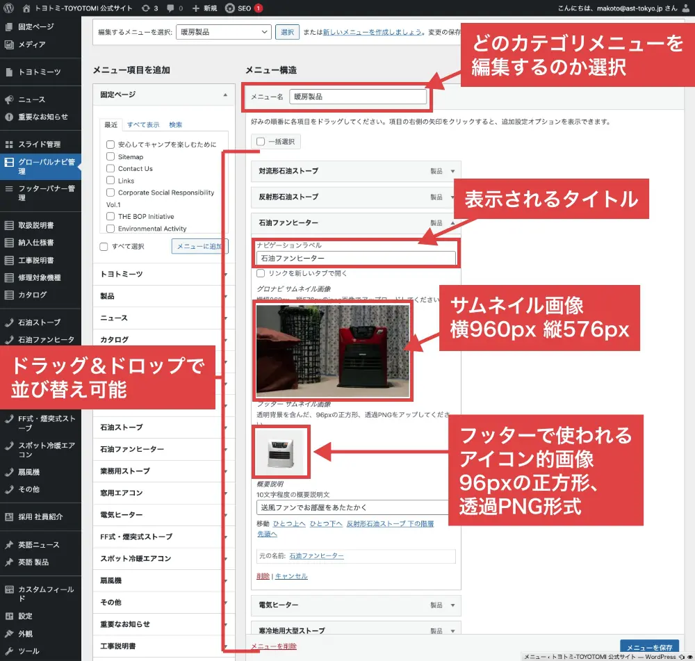Click the 取扱説明書 sidebar icon
Viewport: 695px width, 661px height.
[x=9, y=225]
